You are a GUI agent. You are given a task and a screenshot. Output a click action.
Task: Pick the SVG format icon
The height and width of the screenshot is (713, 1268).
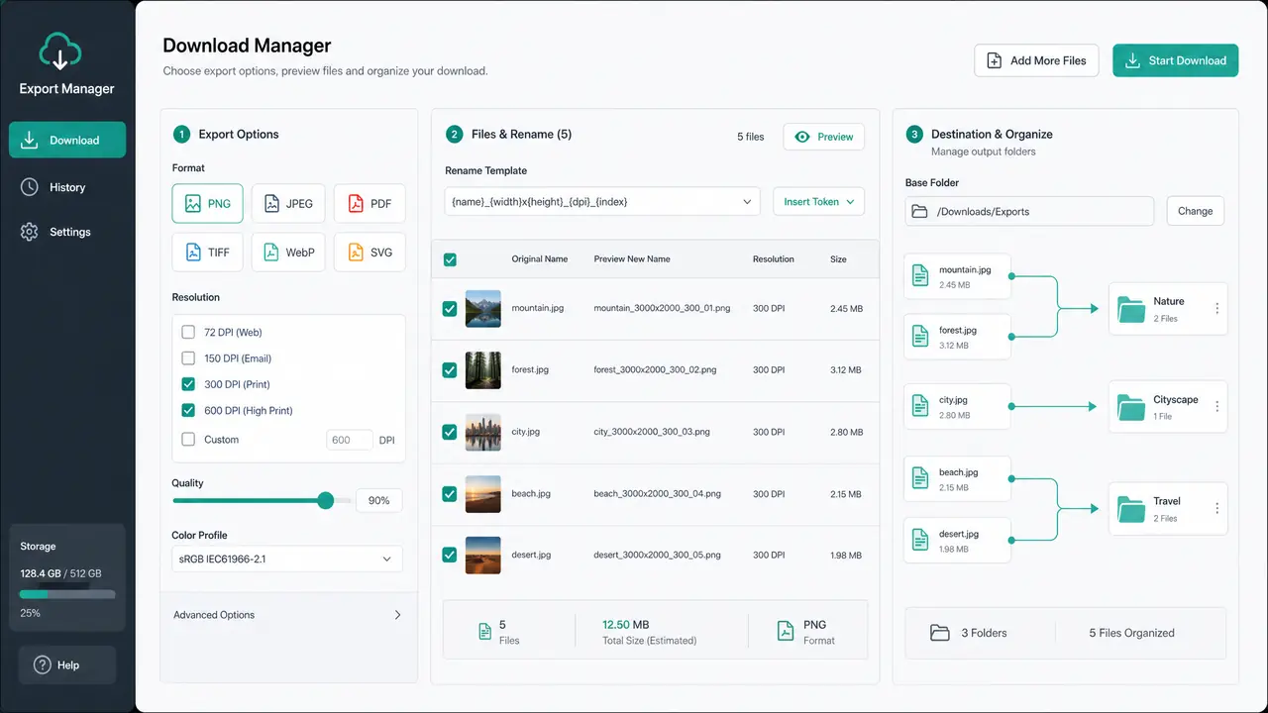pos(356,253)
